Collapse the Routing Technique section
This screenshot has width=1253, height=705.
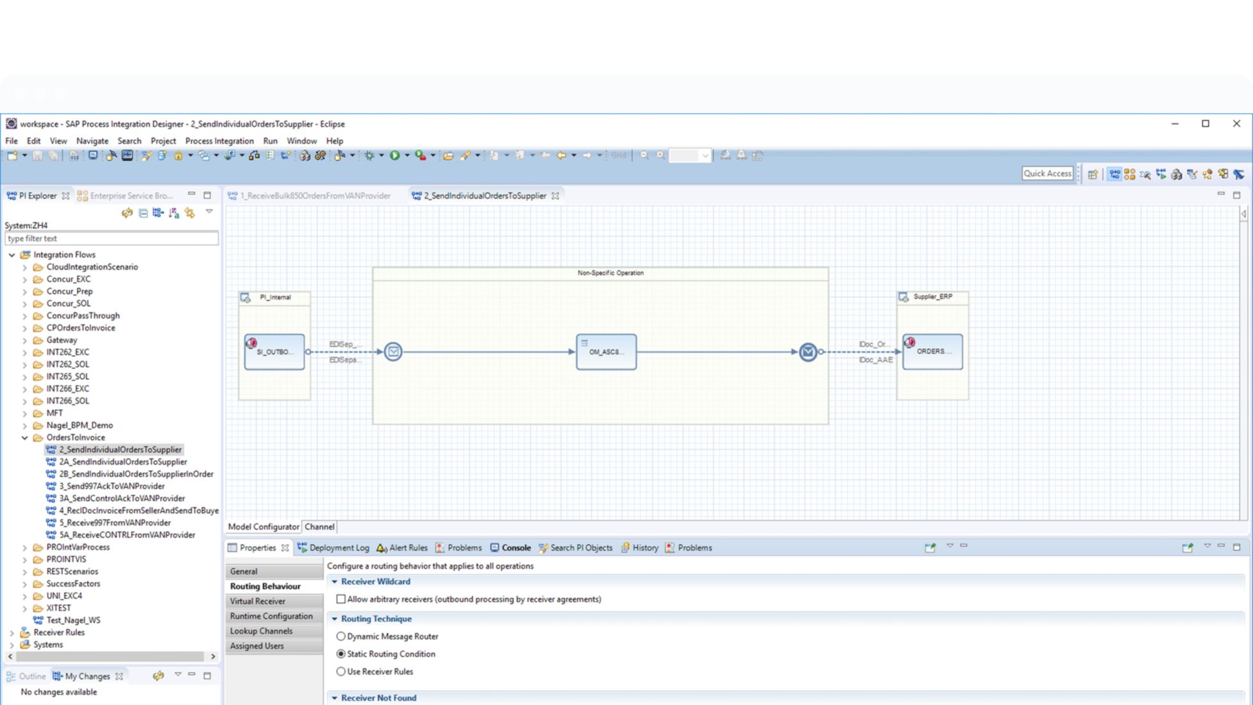click(x=335, y=619)
